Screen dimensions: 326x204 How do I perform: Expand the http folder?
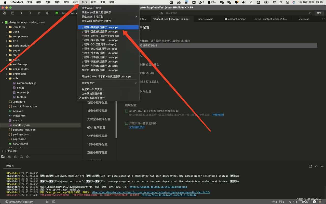point(7,41)
